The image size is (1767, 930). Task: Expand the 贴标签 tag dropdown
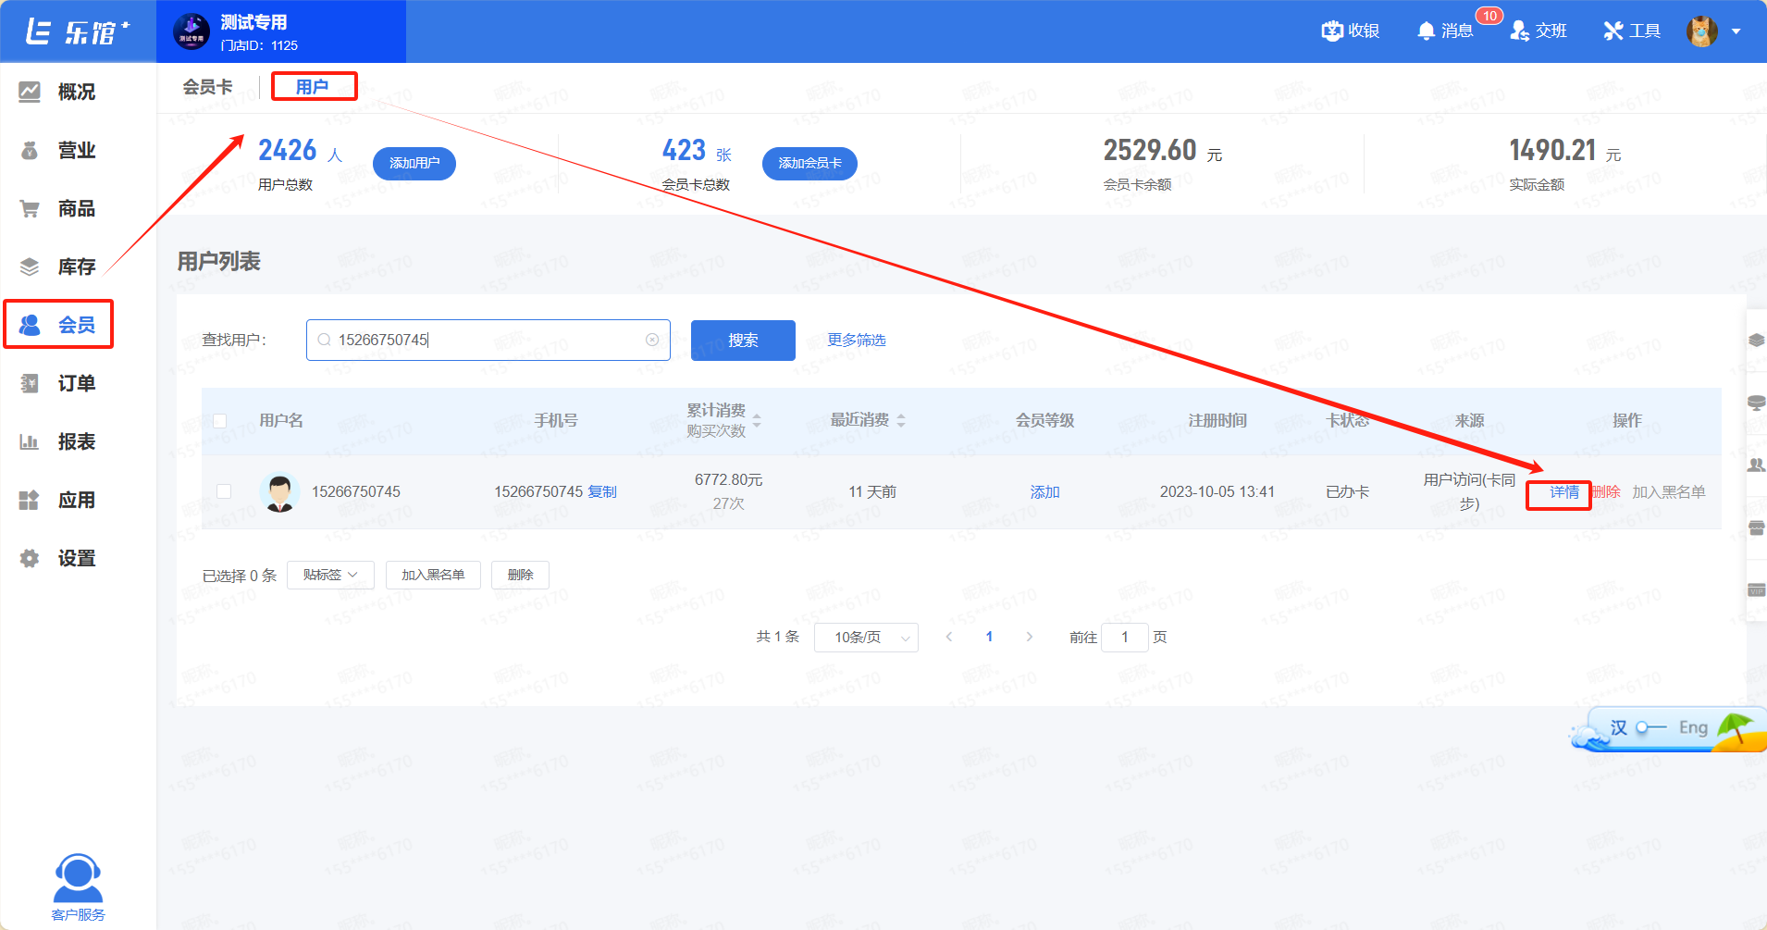tap(330, 575)
